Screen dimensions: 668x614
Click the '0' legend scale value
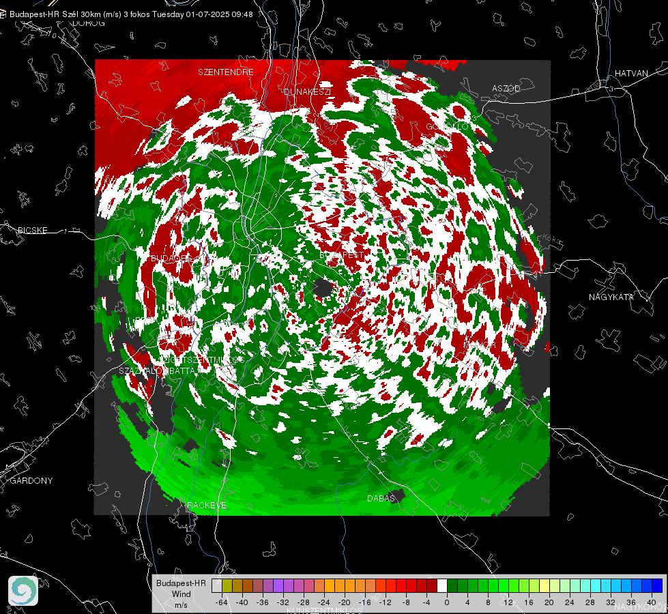[x=447, y=602]
